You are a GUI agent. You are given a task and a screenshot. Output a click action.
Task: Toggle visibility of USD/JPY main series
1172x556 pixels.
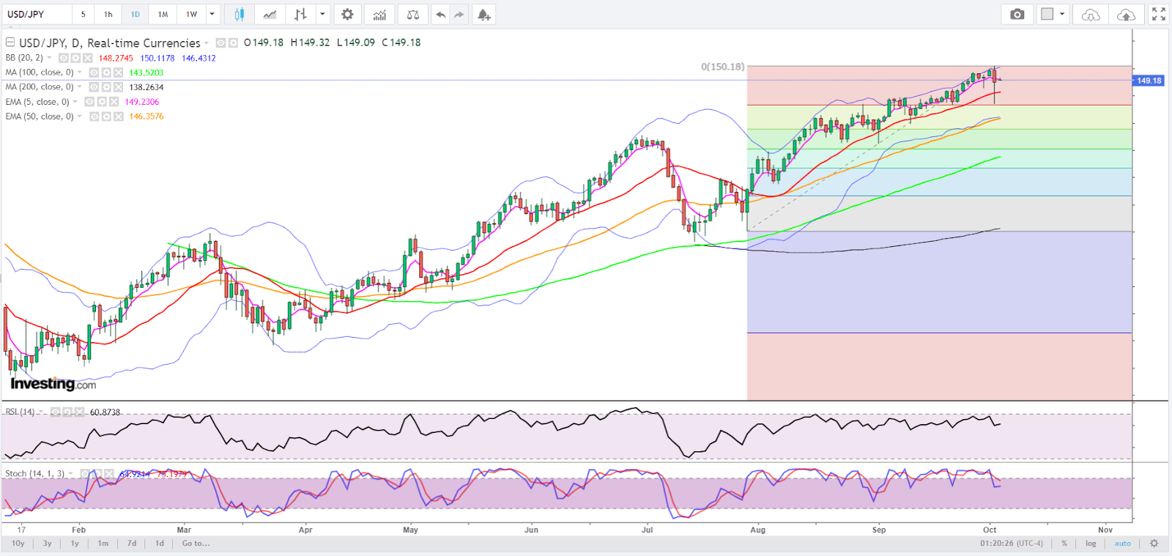click(220, 43)
